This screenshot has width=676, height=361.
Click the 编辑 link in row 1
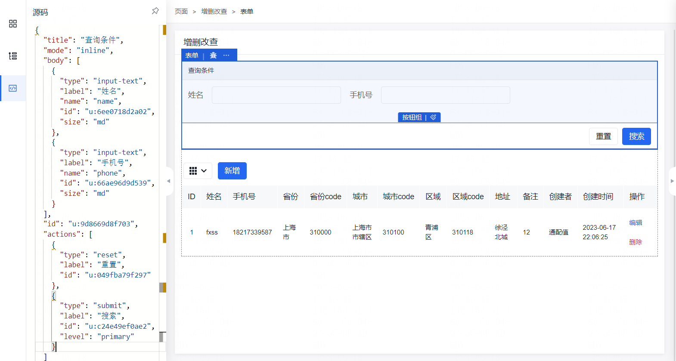[x=636, y=222]
